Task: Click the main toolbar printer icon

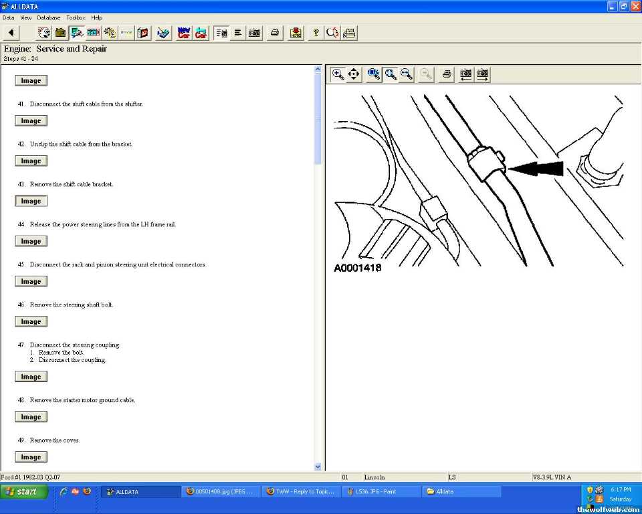Action: pyautogui.click(x=274, y=33)
